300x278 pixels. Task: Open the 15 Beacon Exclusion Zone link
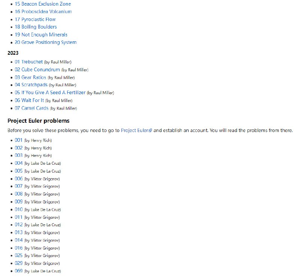(x=43, y=4)
